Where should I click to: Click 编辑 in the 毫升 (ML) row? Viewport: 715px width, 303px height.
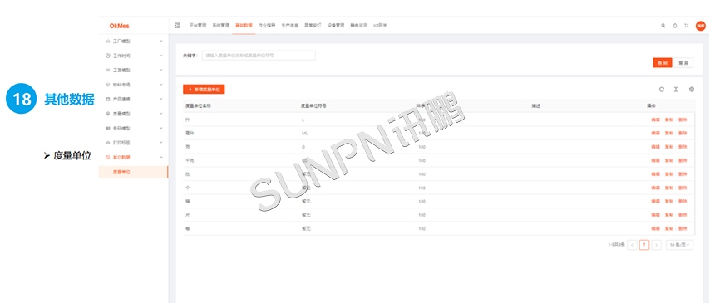click(655, 134)
